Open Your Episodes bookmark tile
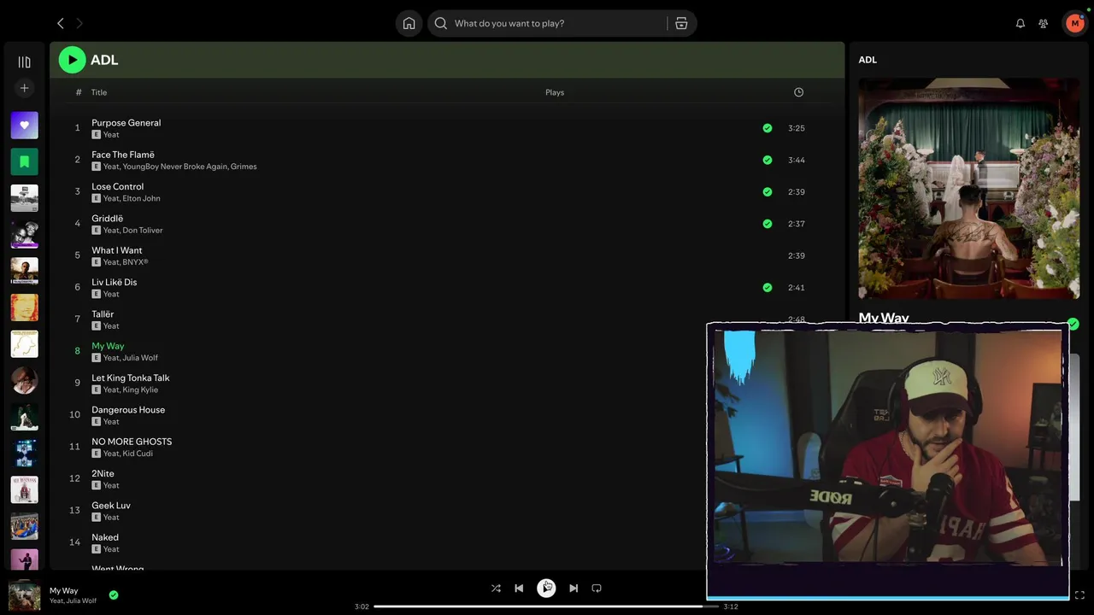Image resolution: width=1094 pixels, height=615 pixels. click(24, 161)
